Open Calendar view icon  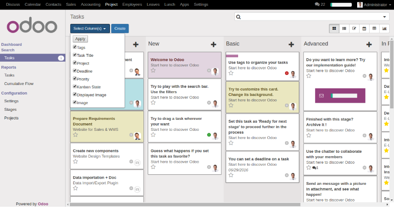364,29
